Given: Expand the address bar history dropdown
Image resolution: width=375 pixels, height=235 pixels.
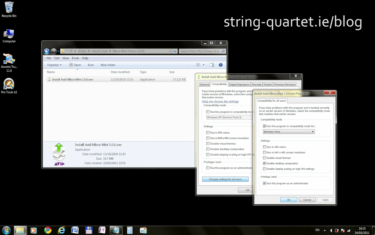Looking at the screenshot, I should [170, 51].
